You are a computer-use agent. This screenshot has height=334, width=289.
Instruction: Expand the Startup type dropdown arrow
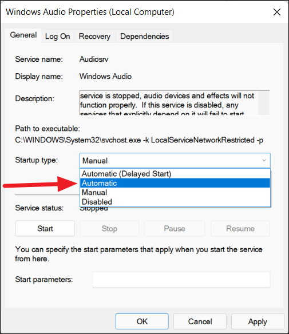point(264,160)
